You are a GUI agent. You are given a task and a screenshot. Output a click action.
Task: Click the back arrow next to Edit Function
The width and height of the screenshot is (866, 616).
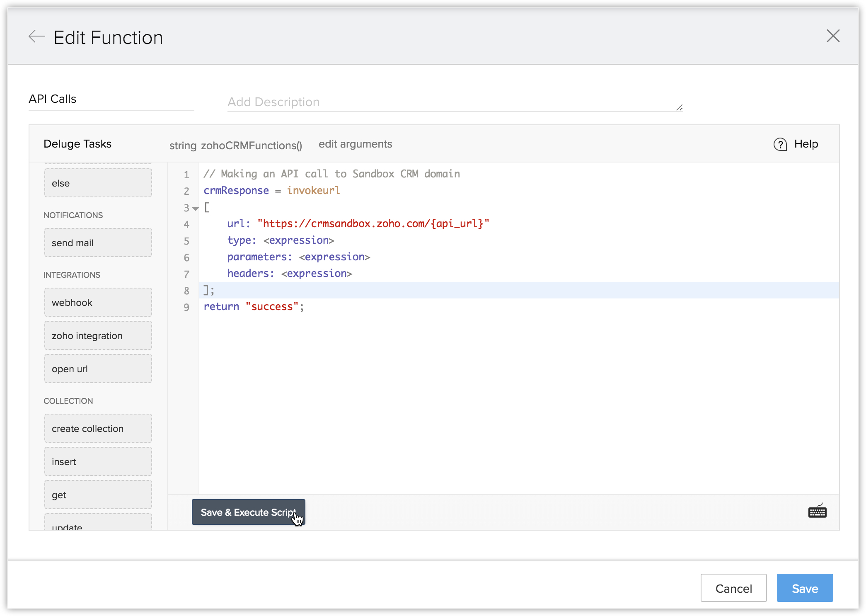coord(36,36)
